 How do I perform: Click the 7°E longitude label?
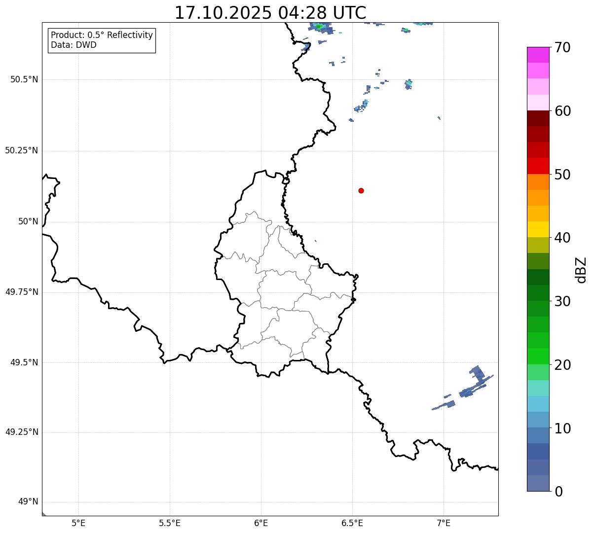click(x=444, y=523)
